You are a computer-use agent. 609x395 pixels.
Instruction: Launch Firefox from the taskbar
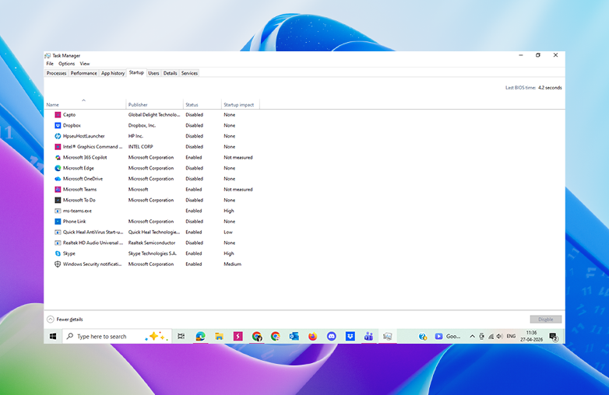(312, 336)
